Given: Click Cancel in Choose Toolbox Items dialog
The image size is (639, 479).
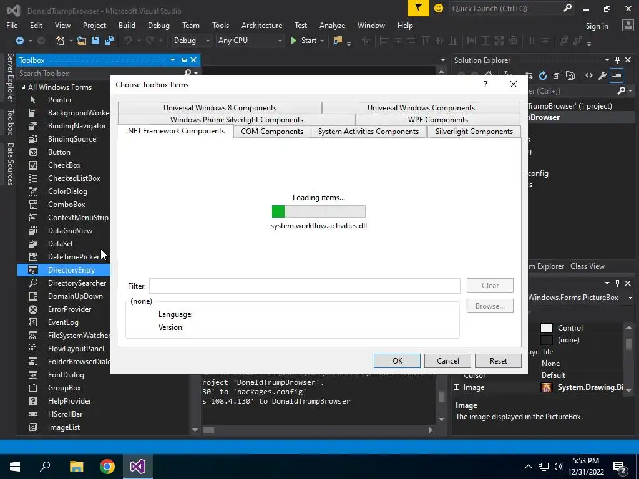Looking at the screenshot, I should click(447, 361).
